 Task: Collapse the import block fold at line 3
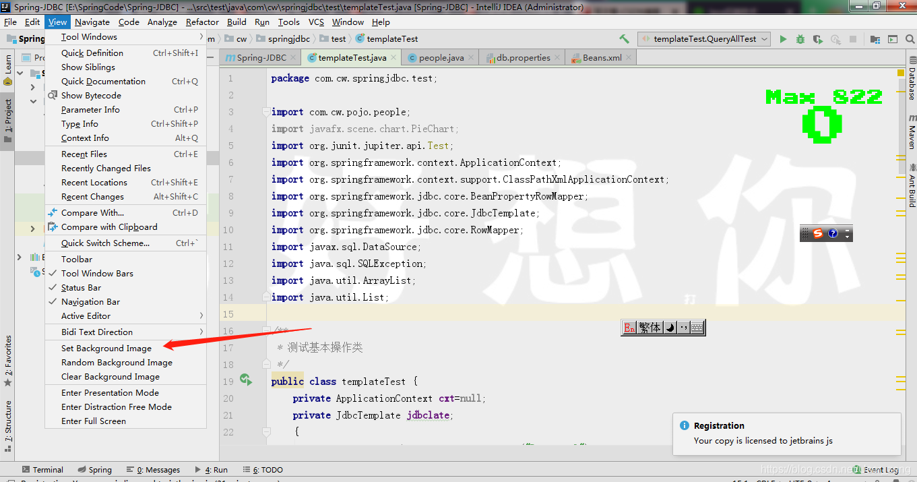click(x=266, y=112)
